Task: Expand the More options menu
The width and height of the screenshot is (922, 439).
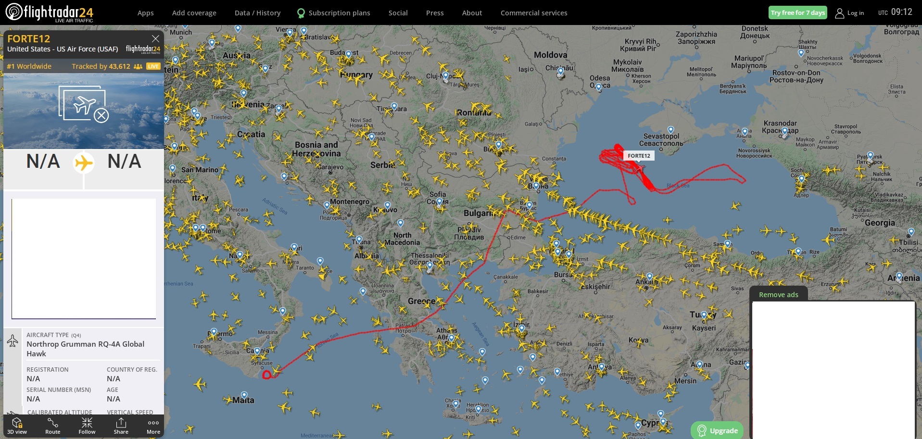Action: tap(153, 426)
